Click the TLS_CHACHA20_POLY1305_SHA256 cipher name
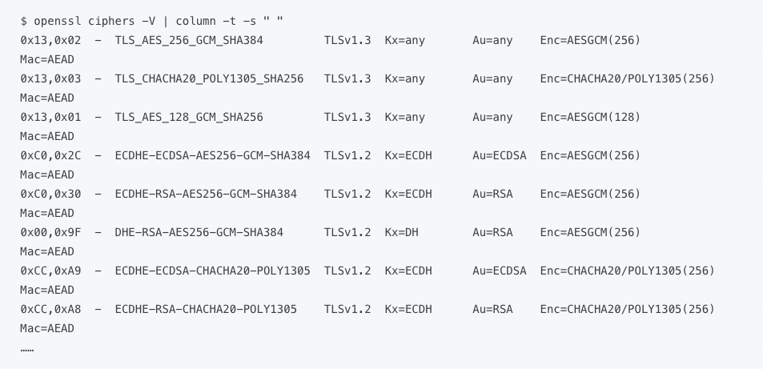Image resolution: width=763 pixels, height=369 pixels. 209,78
